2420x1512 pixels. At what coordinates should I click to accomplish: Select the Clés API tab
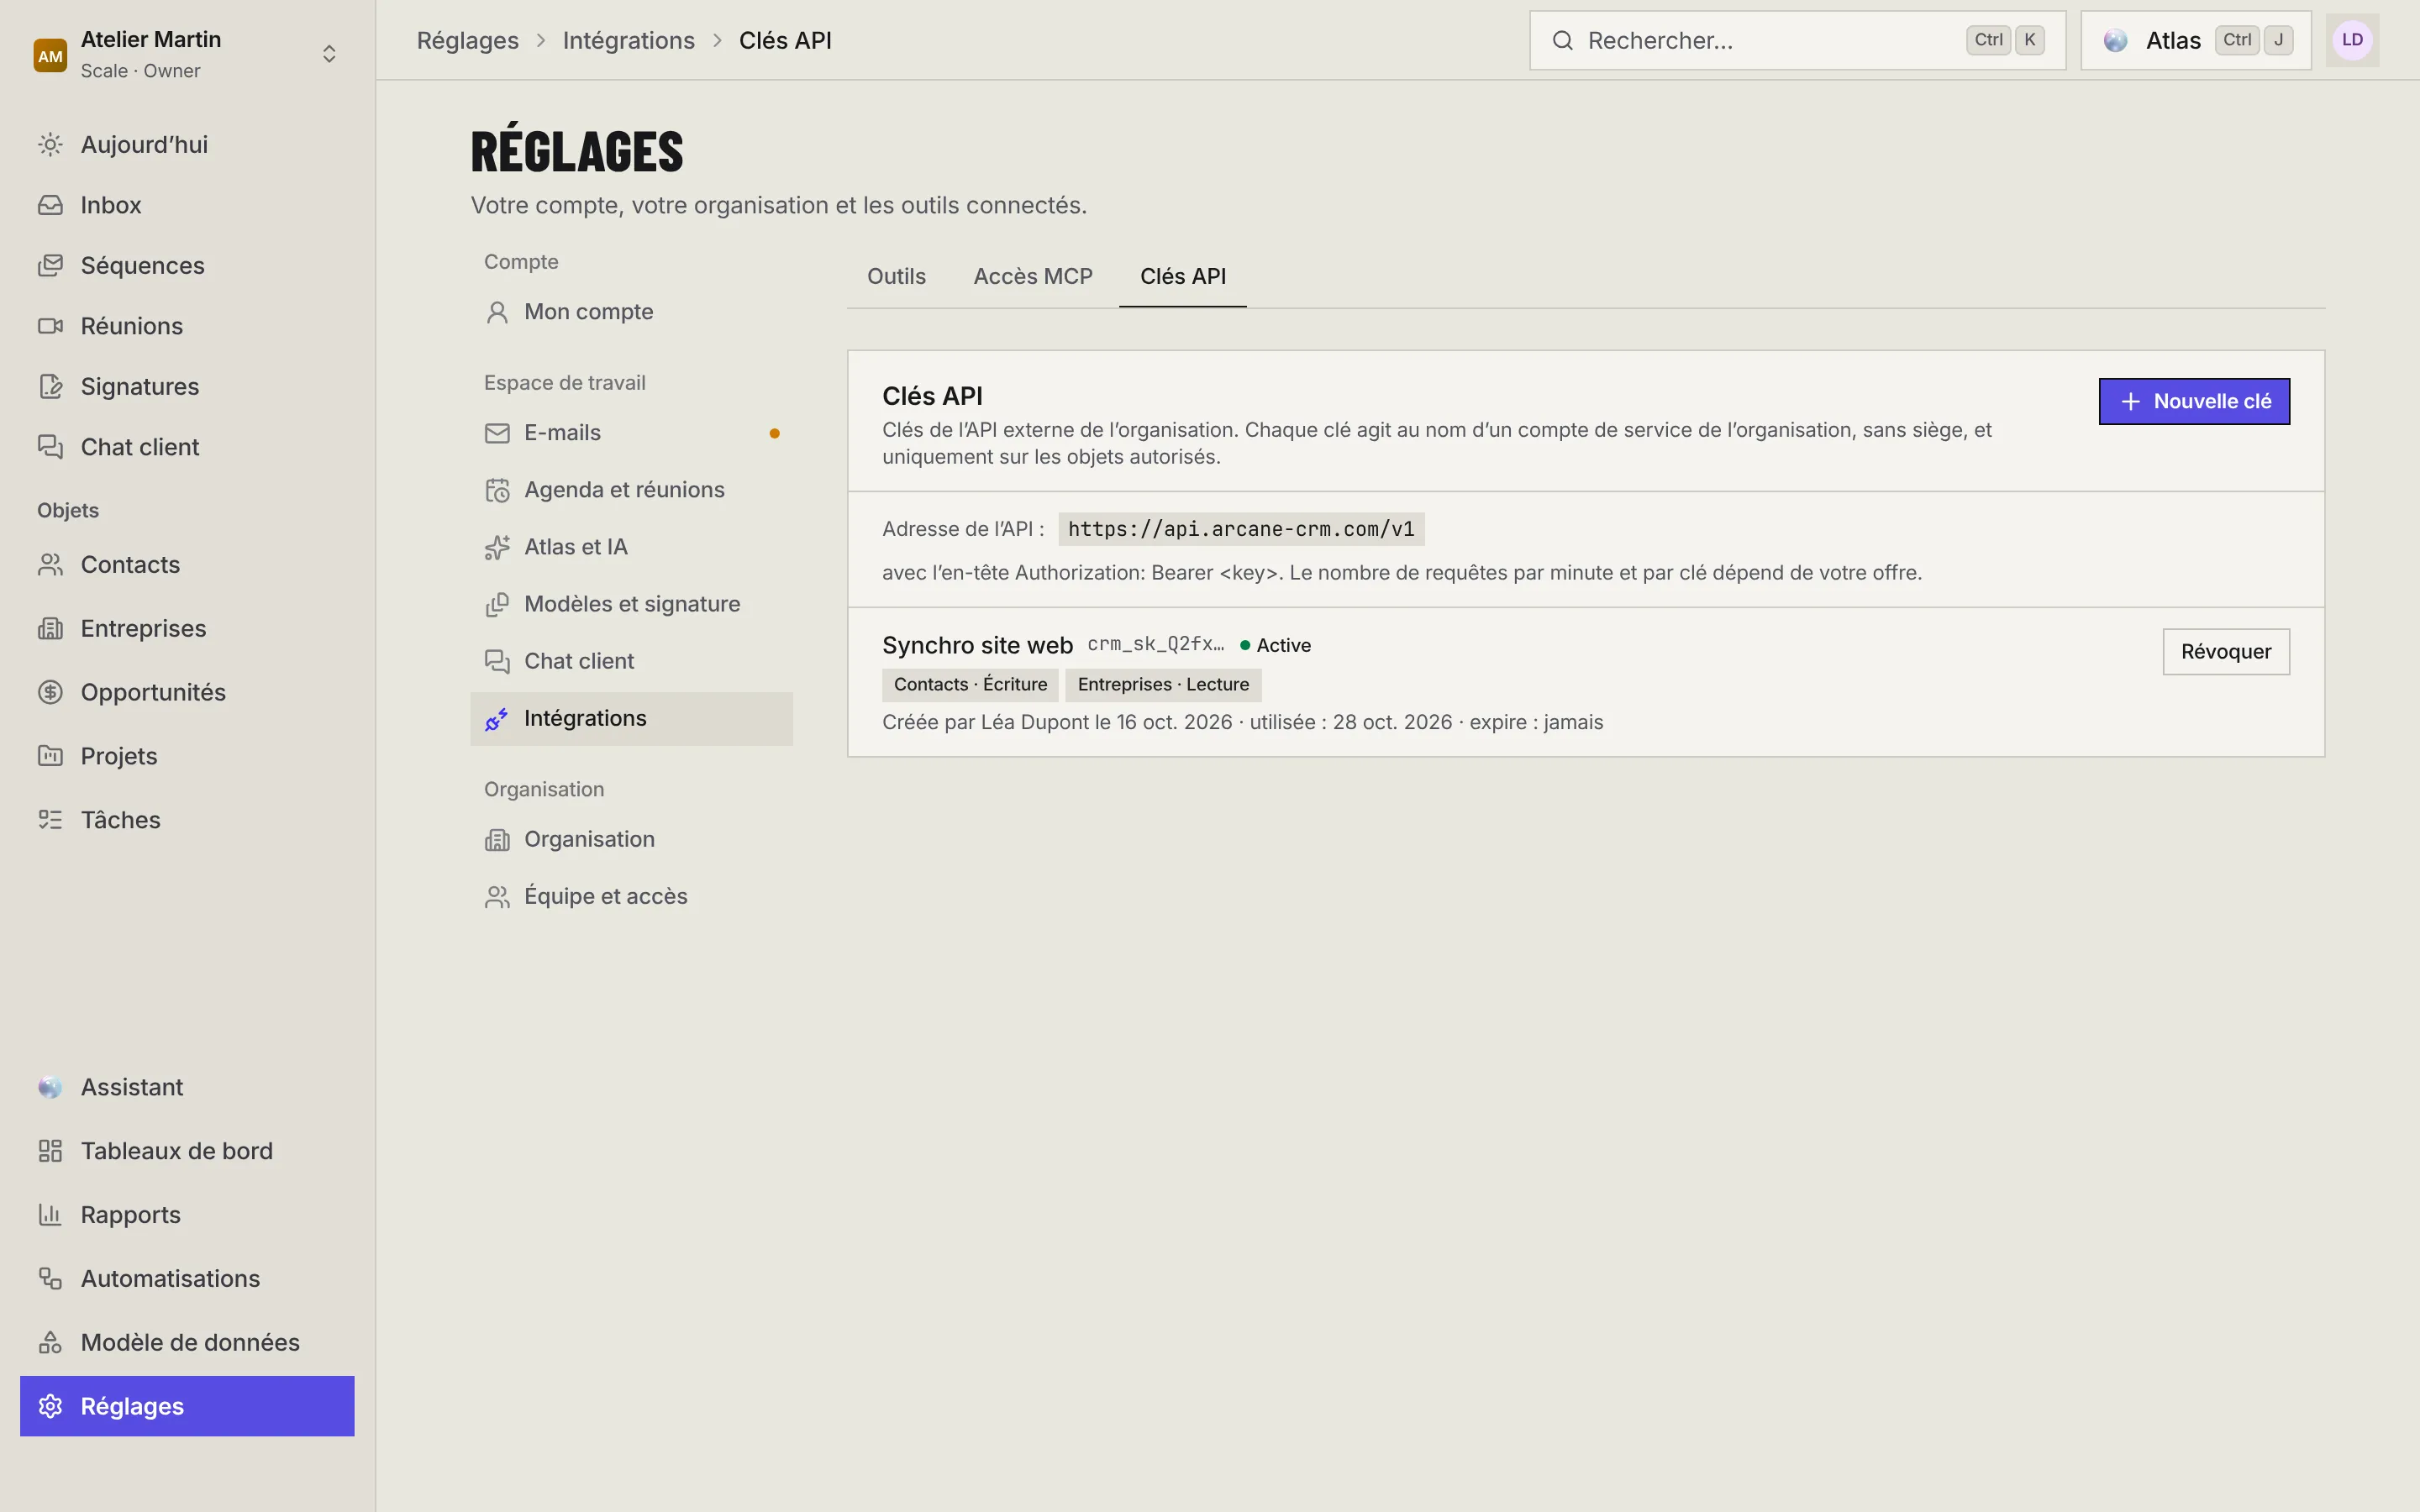[1183, 277]
